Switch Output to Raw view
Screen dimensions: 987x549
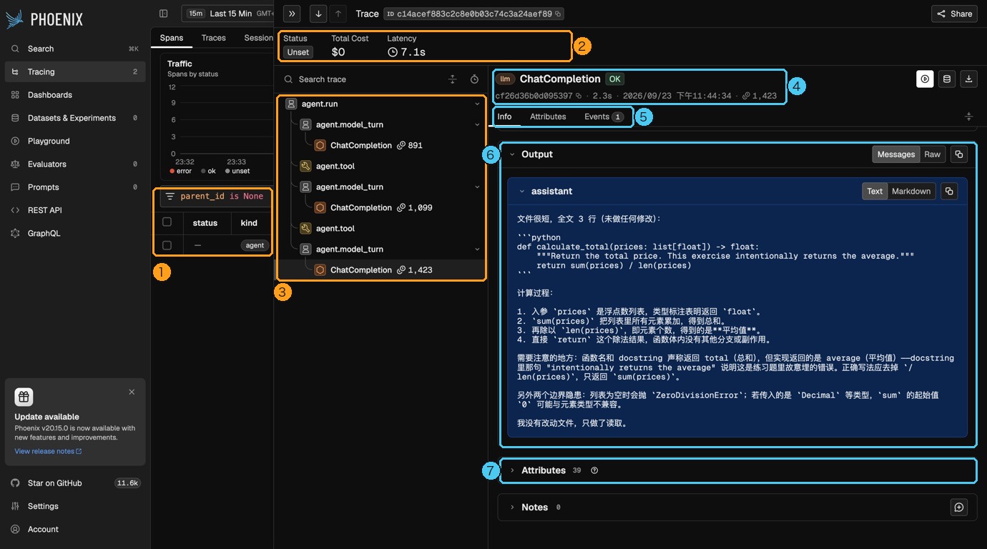tap(932, 154)
